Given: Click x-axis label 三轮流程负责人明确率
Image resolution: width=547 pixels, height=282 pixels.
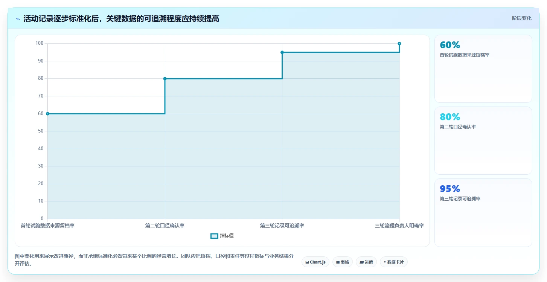Looking at the screenshot, I should coord(399,226).
